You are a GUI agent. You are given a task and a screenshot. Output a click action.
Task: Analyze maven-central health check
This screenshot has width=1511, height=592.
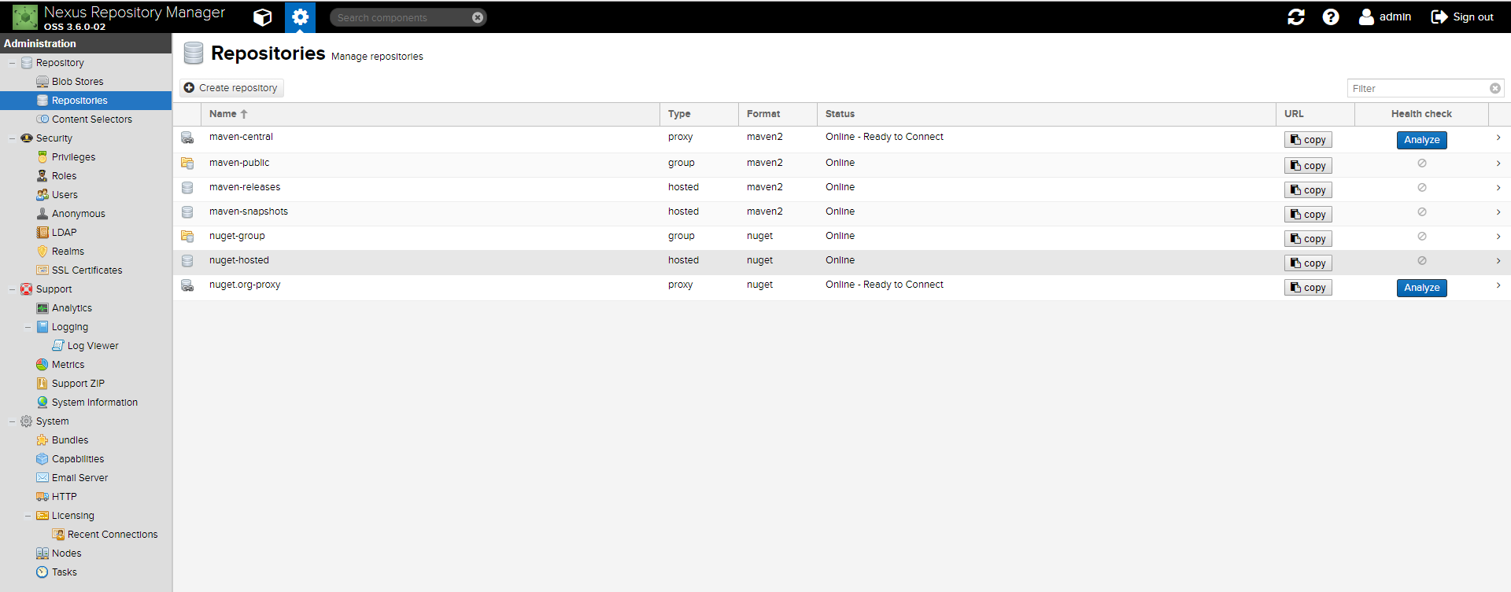(1422, 140)
